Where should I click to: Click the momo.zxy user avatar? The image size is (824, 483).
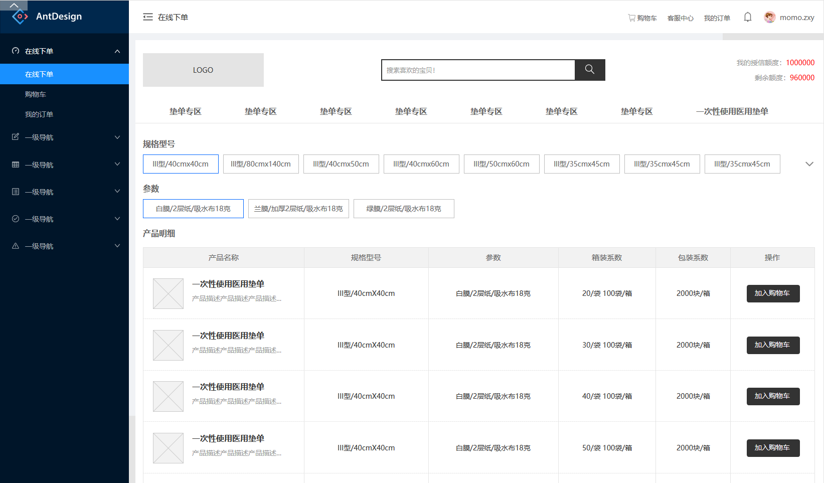769,18
